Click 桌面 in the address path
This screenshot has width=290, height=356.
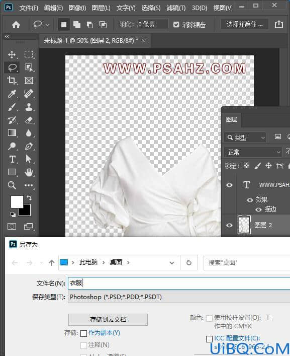click(x=116, y=262)
